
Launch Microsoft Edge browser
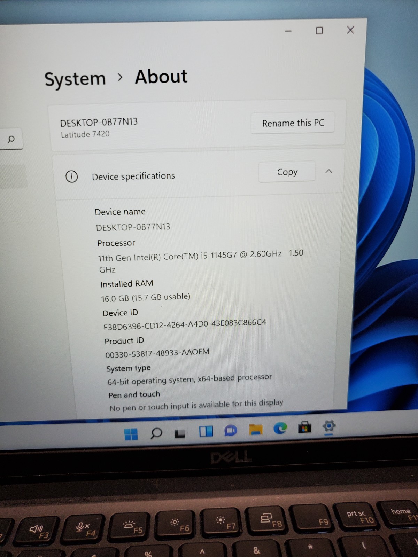280,428
